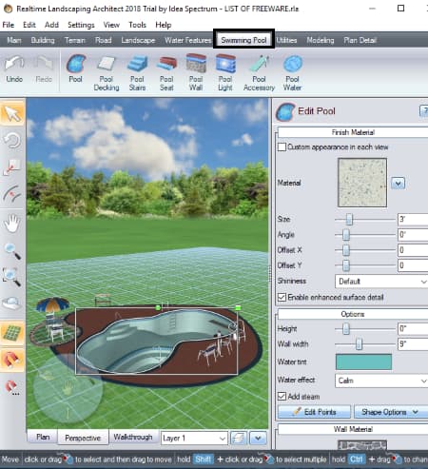Choose the Pool Water tool

(292, 73)
